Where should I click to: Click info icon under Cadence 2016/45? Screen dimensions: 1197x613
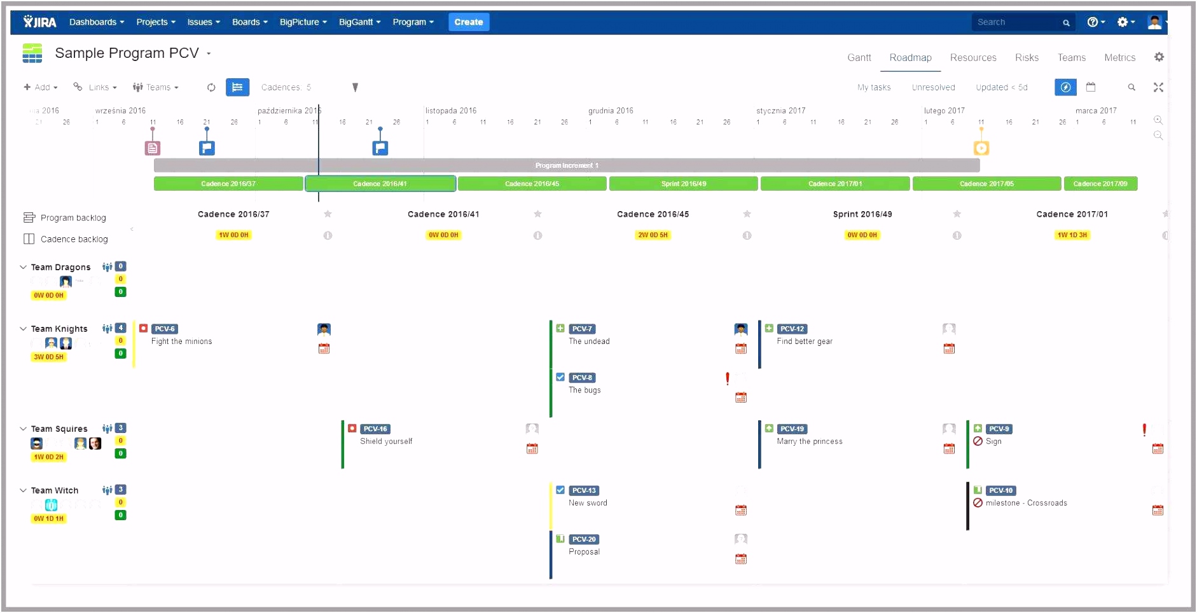point(747,235)
